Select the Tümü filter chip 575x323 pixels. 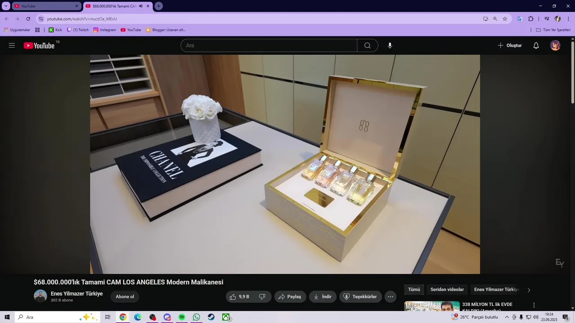click(414, 290)
